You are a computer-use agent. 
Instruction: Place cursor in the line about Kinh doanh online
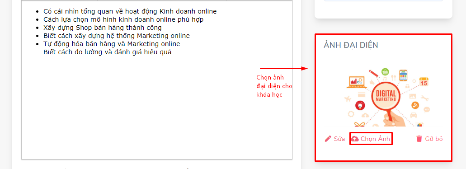(130, 12)
